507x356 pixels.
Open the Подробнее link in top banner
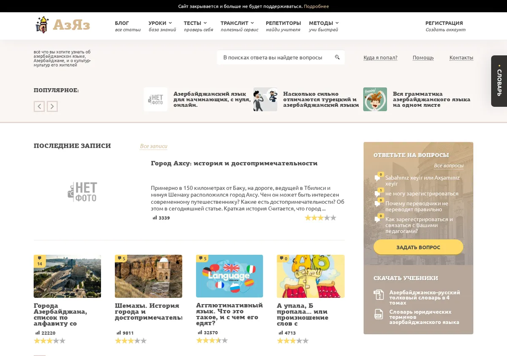(316, 6)
